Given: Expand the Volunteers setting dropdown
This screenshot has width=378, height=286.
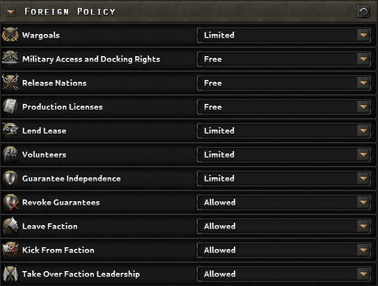Looking at the screenshot, I should click(x=363, y=155).
